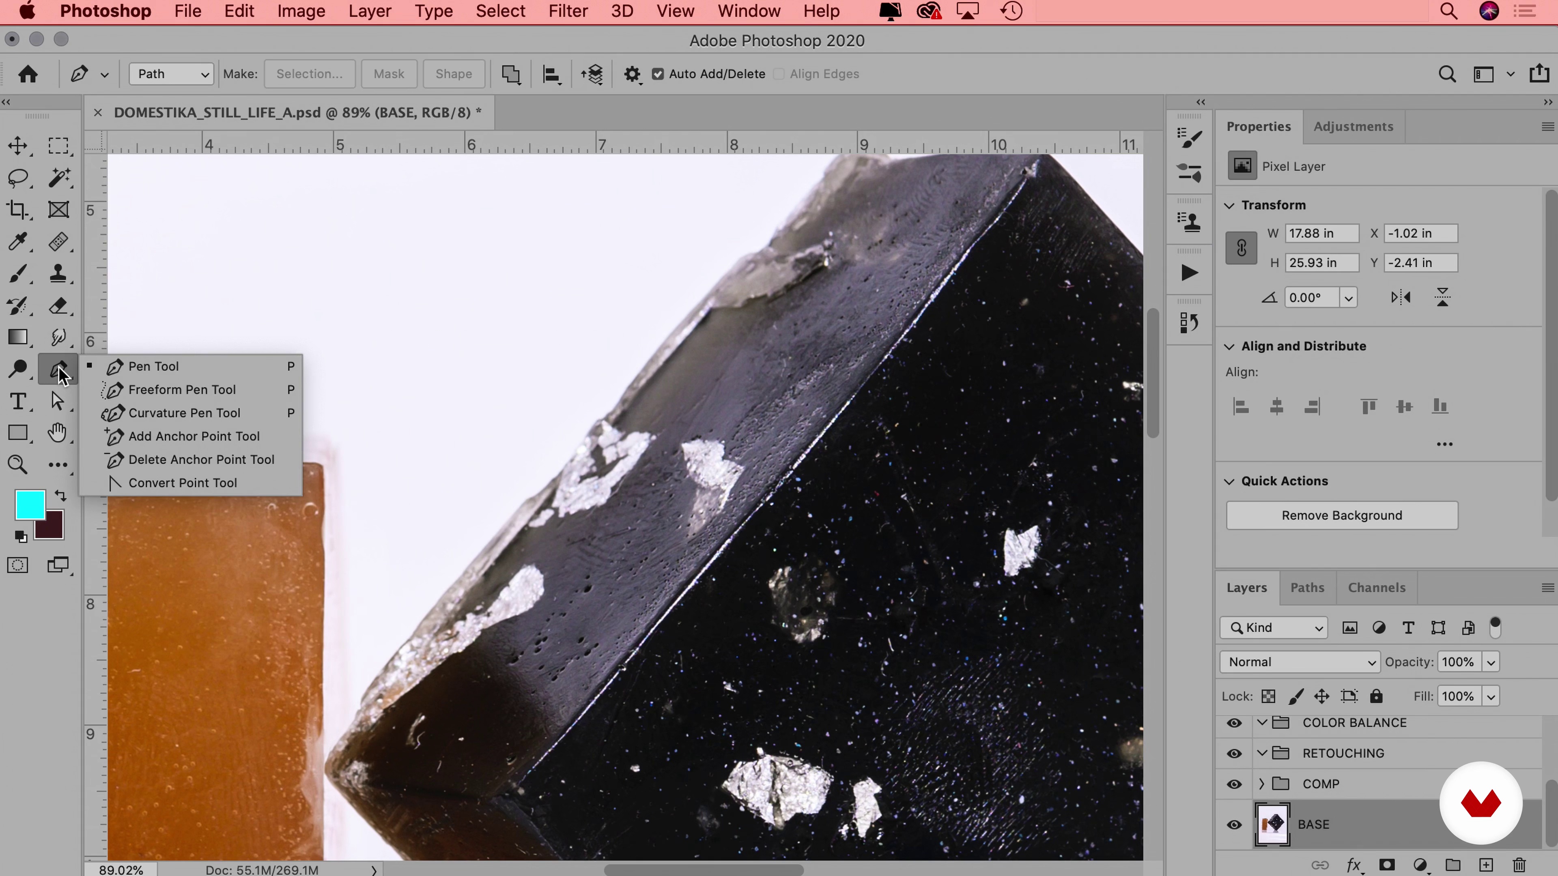Select the Crop tool

click(x=17, y=210)
